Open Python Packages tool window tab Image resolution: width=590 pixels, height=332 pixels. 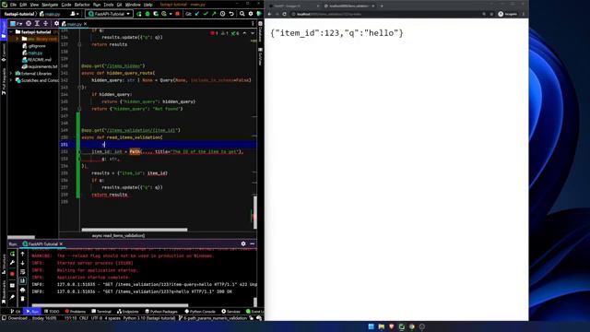click(161, 312)
